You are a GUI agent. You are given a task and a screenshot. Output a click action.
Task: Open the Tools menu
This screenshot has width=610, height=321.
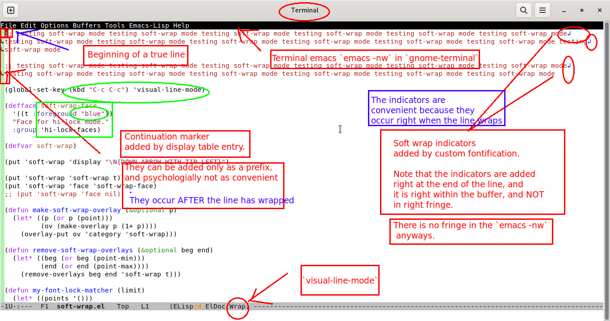(115, 25)
